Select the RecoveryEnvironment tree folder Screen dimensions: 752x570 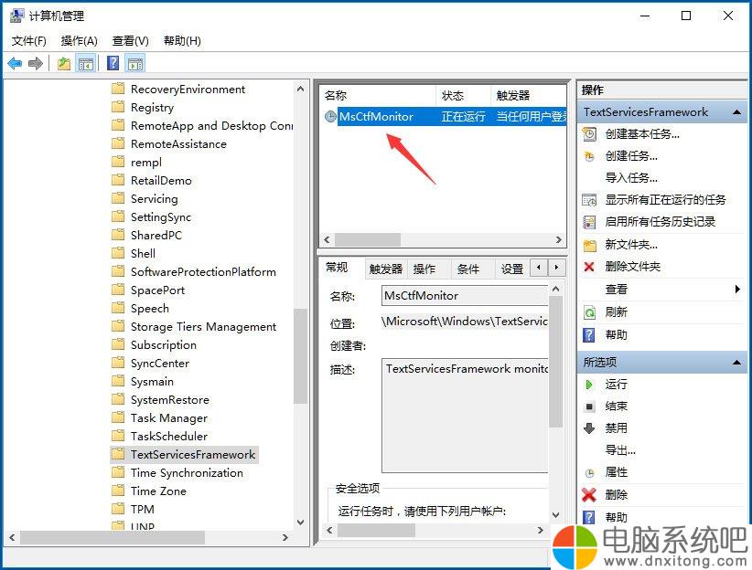(x=188, y=90)
